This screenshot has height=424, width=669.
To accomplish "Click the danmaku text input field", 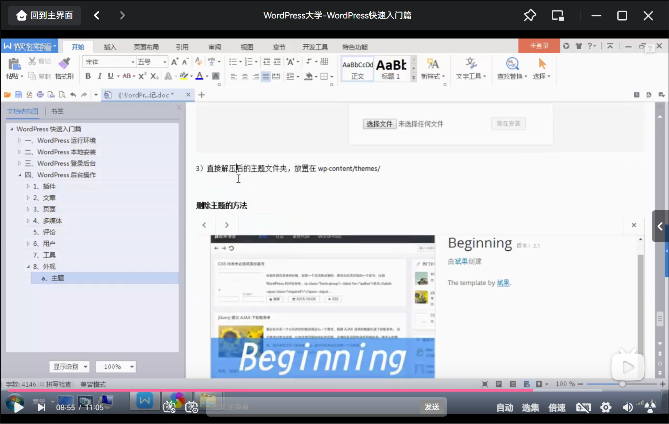I will click(x=314, y=407).
